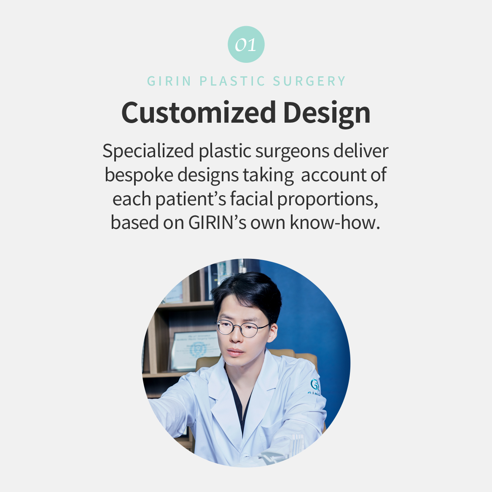Click the line "Specialized plastic surgeons deliver"
This screenshot has width=492, height=492.
click(245, 151)
